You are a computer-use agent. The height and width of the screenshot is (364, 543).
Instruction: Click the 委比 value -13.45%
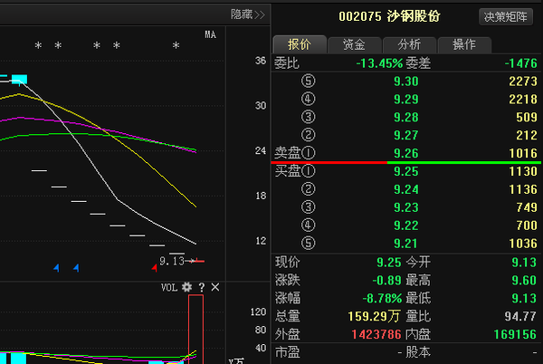(x=379, y=63)
